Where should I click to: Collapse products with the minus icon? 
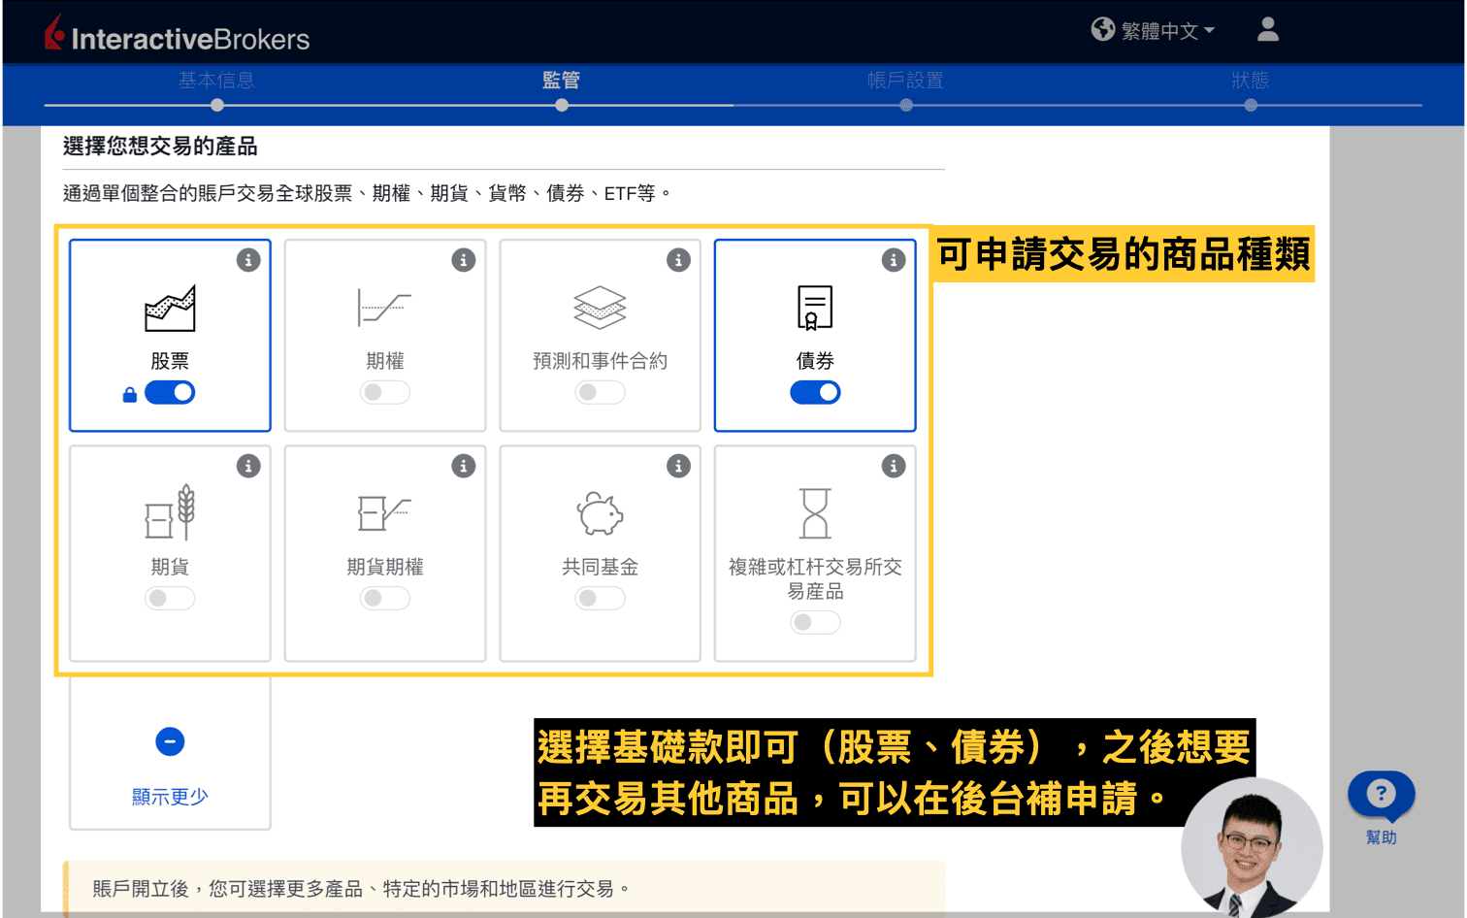tap(170, 741)
